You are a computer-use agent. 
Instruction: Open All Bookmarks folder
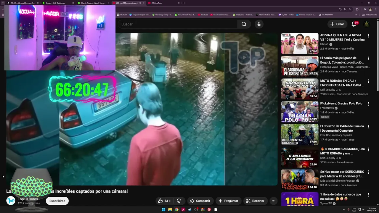tap(369, 14)
